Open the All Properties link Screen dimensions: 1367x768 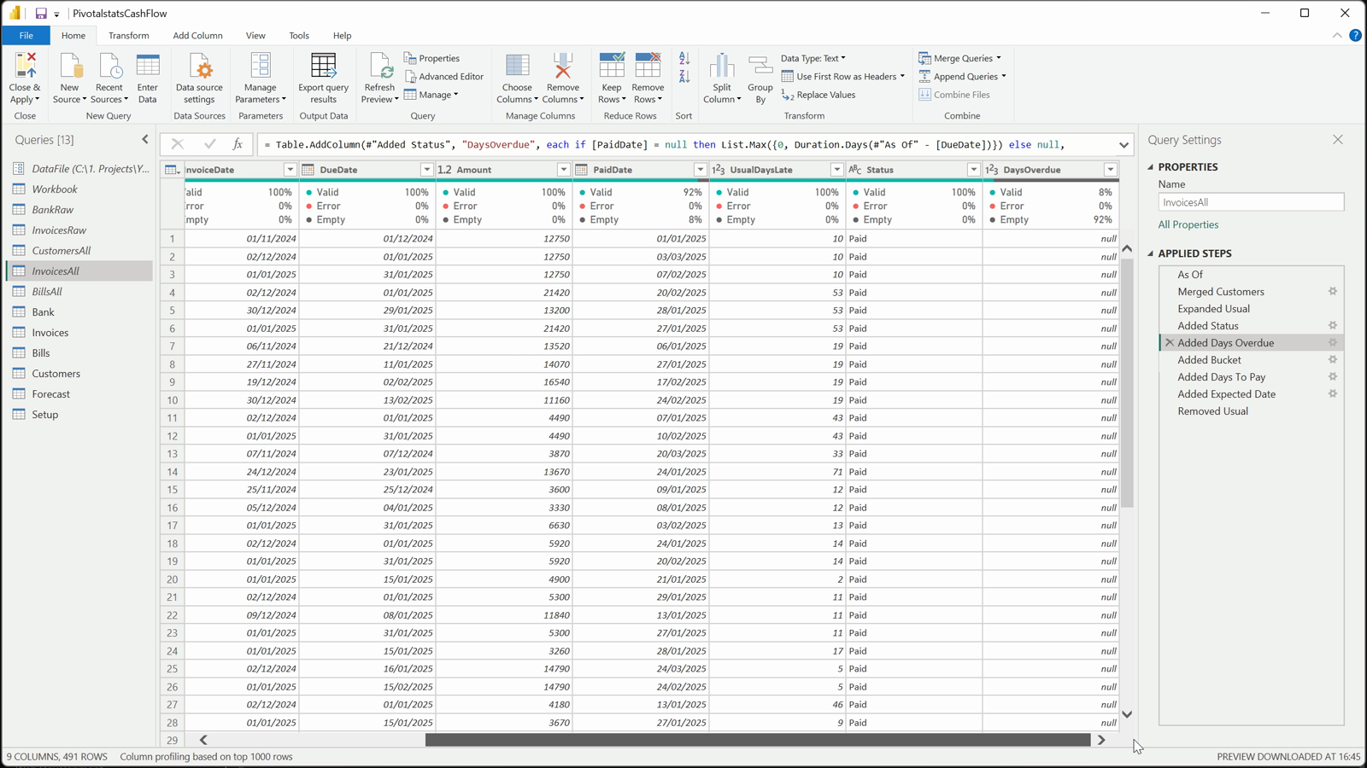1188,225
